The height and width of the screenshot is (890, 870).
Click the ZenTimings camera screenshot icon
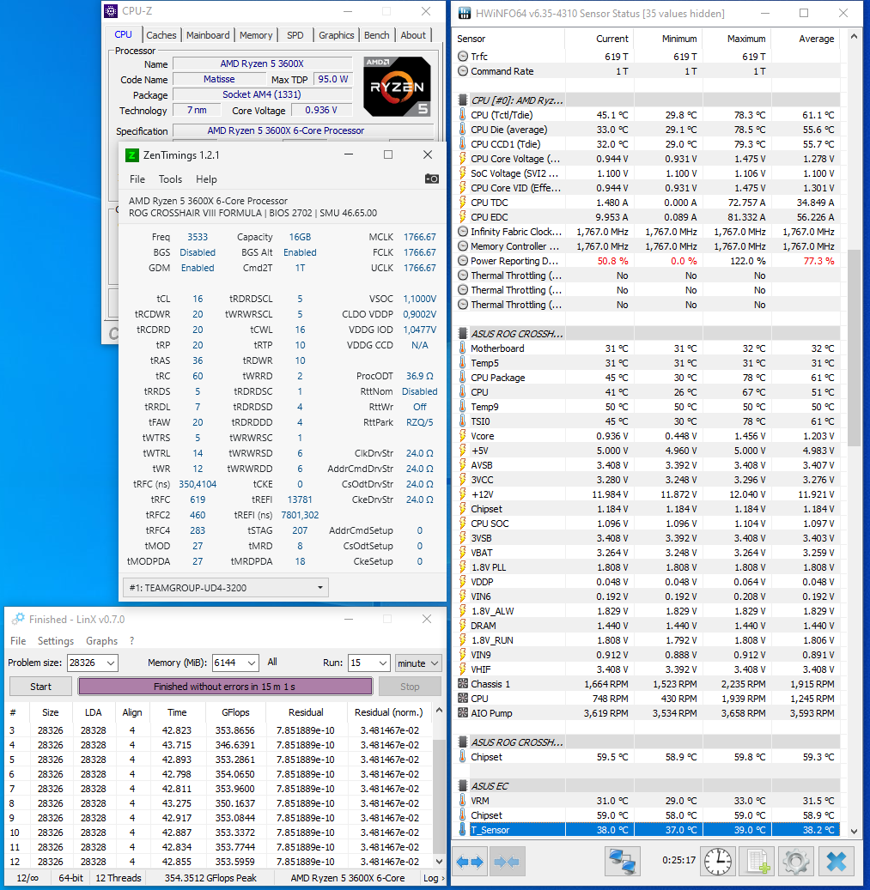[x=432, y=179]
